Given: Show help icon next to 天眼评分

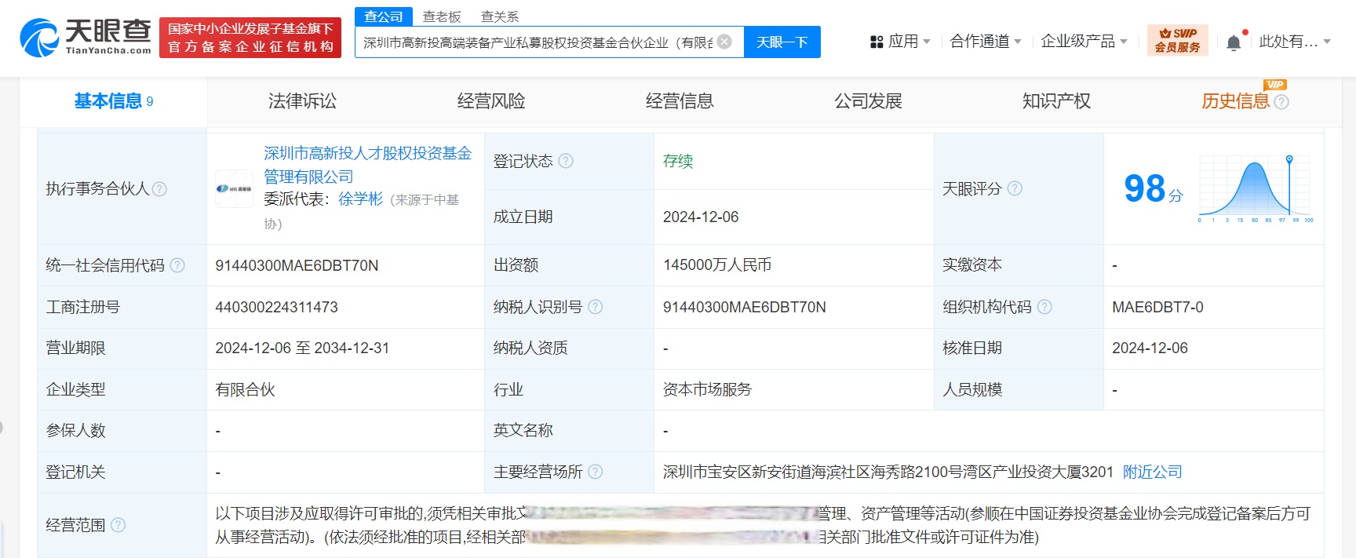Looking at the screenshot, I should click(x=1015, y=188).
